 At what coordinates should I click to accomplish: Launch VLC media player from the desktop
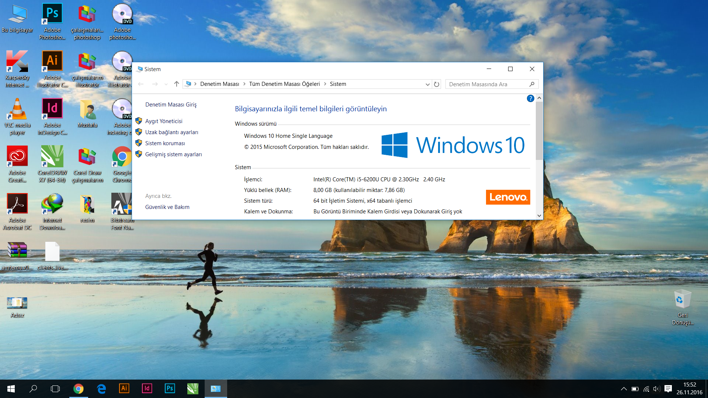(x=17, y=116)
